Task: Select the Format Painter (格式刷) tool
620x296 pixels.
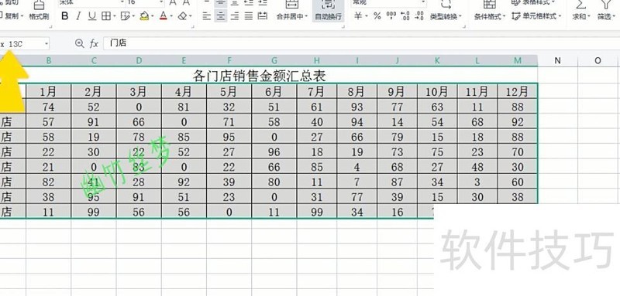Action: point(40,11)
